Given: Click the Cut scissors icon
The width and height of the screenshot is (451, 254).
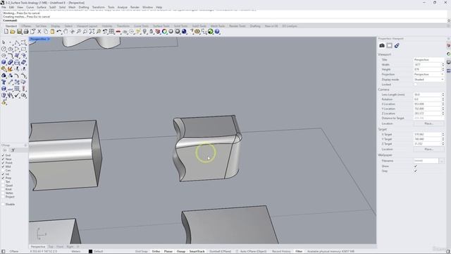Looking at the screenshot, I should coord(39,31).
